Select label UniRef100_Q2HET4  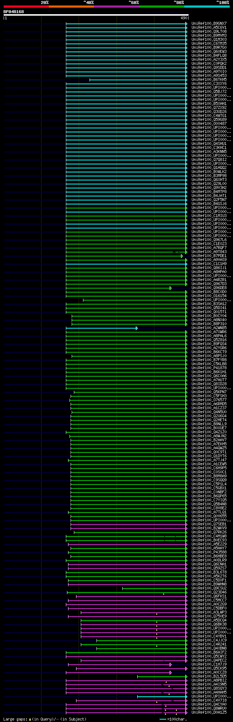tap(209, 420)
